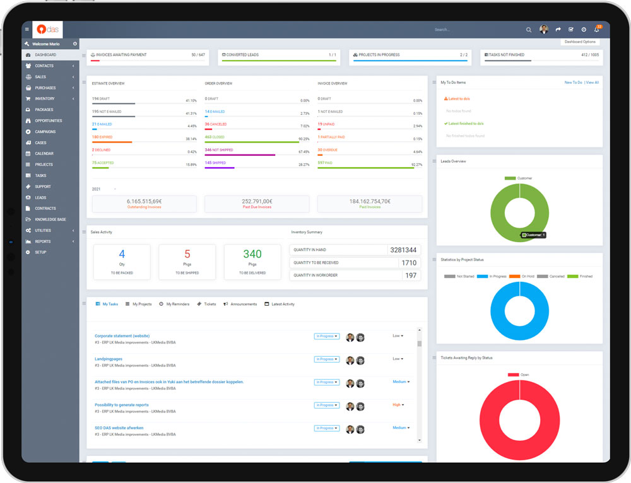The height and width of the screenshot is (483, 631).
Task: Click the Leads sidebar icon
Action: coord(28,197)
